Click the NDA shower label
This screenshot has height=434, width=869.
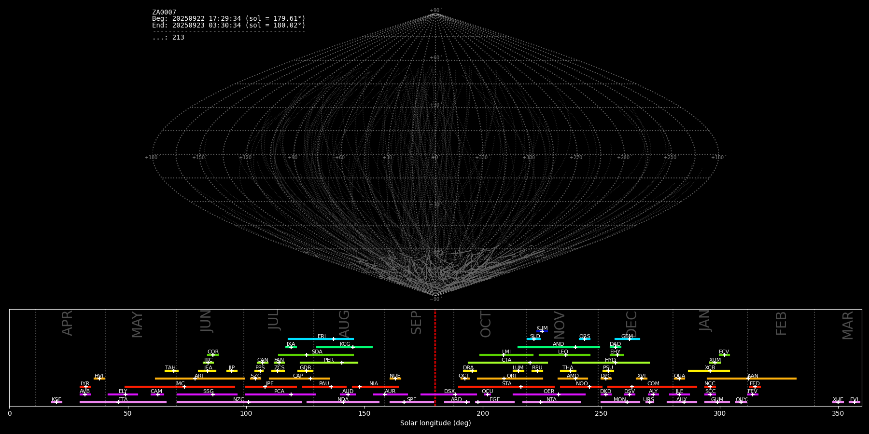[x=343, y=400]
